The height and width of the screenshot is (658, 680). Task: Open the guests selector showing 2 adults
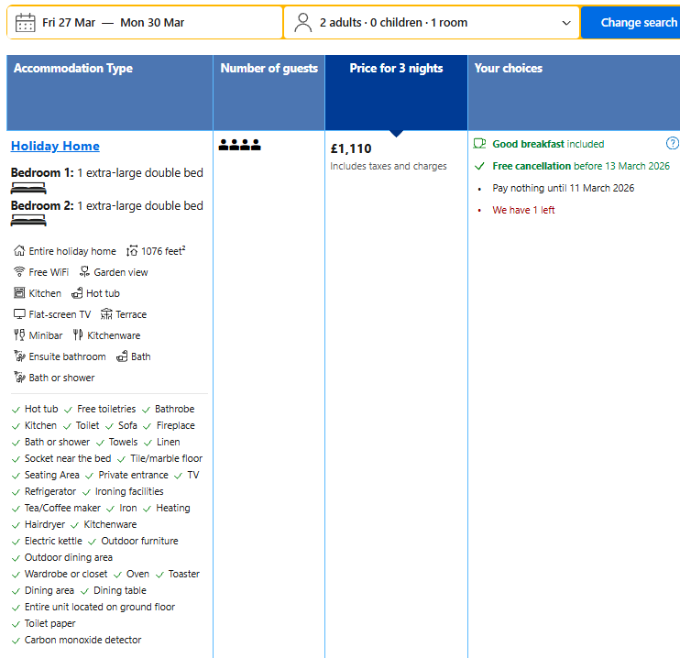[393, 23]
